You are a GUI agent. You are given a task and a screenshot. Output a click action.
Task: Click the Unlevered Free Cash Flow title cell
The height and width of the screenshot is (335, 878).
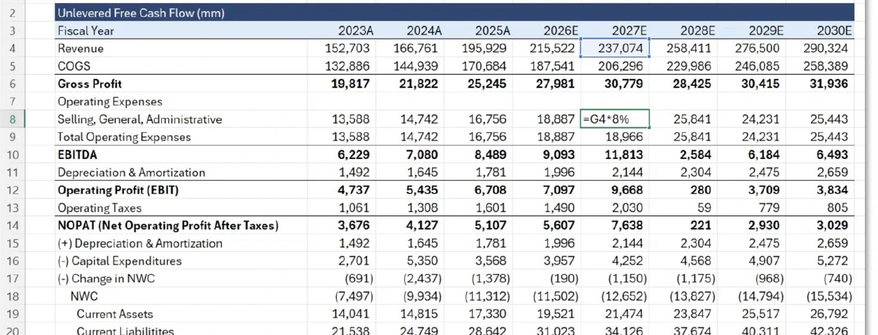coord(141,12)
